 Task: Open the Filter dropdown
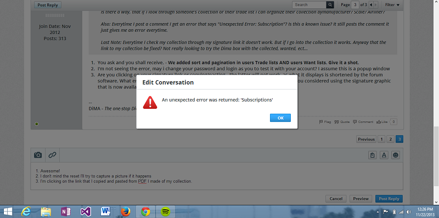392,5
